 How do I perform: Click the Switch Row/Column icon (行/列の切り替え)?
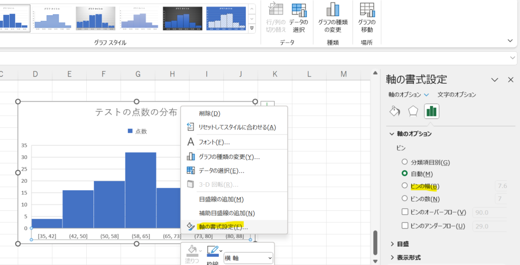point(276,9)
